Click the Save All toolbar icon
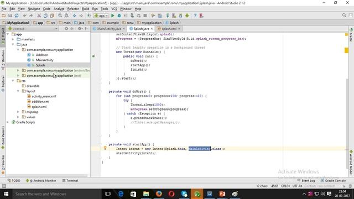354x199 pixels. click(x=10, y=15)
